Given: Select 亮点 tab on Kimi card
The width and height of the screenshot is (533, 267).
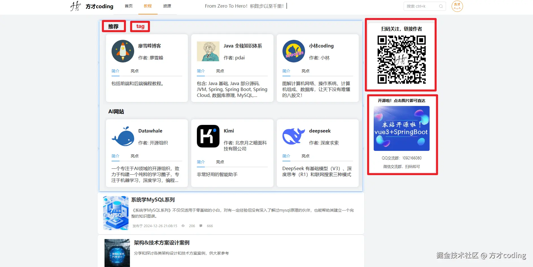Looking at the screenshot, I should 220,162.
